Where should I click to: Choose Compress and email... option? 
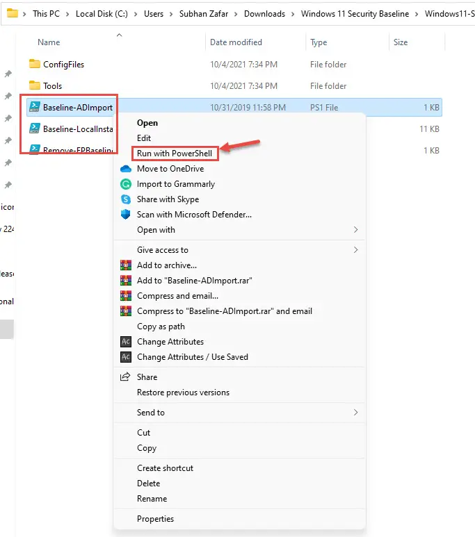177,295
